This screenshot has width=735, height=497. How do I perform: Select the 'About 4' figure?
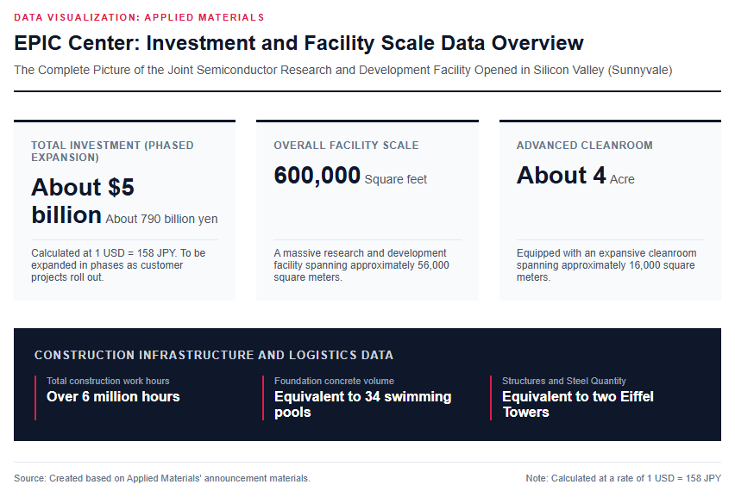[x=561, y=176]
